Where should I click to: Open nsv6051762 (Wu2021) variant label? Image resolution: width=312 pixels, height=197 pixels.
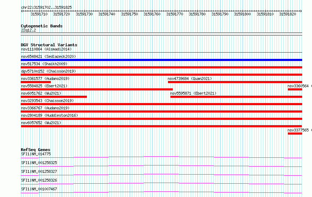coord(41,93)
